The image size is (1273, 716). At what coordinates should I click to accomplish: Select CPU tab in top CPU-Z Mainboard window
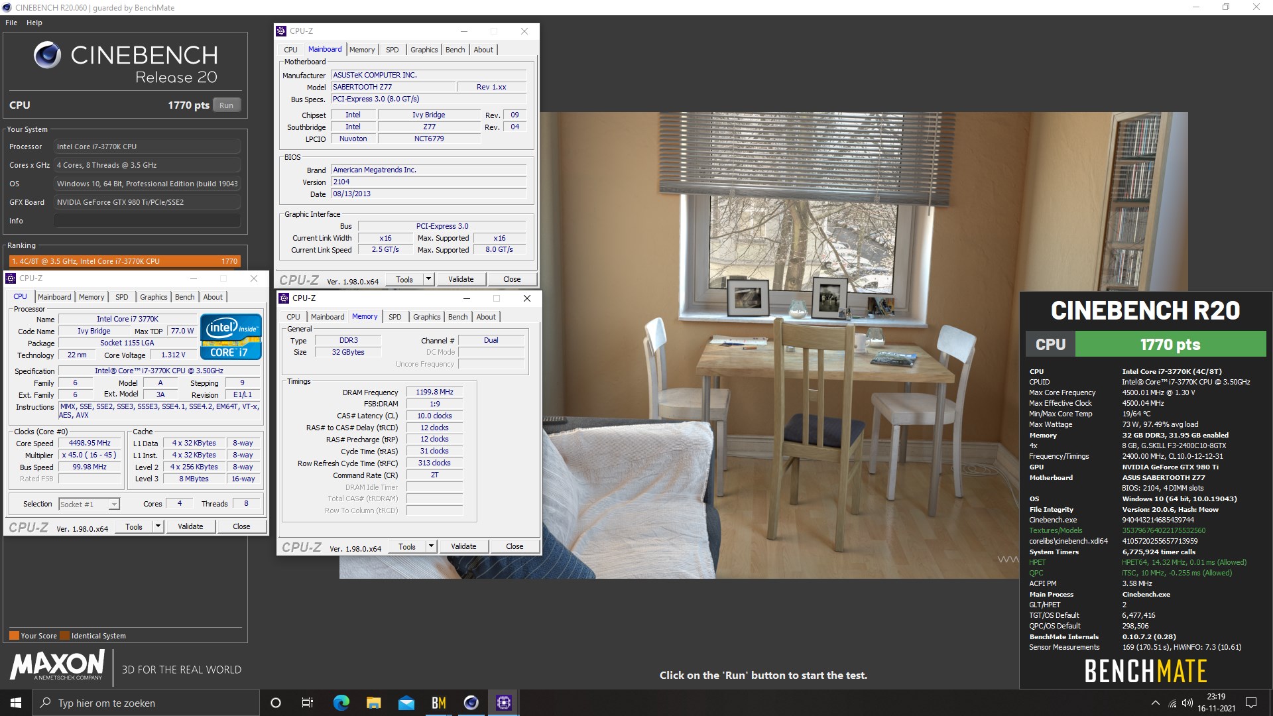[290, 50]
